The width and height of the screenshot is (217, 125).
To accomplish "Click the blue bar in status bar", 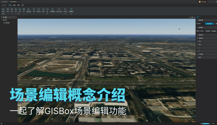I will (x=206, y=124).
